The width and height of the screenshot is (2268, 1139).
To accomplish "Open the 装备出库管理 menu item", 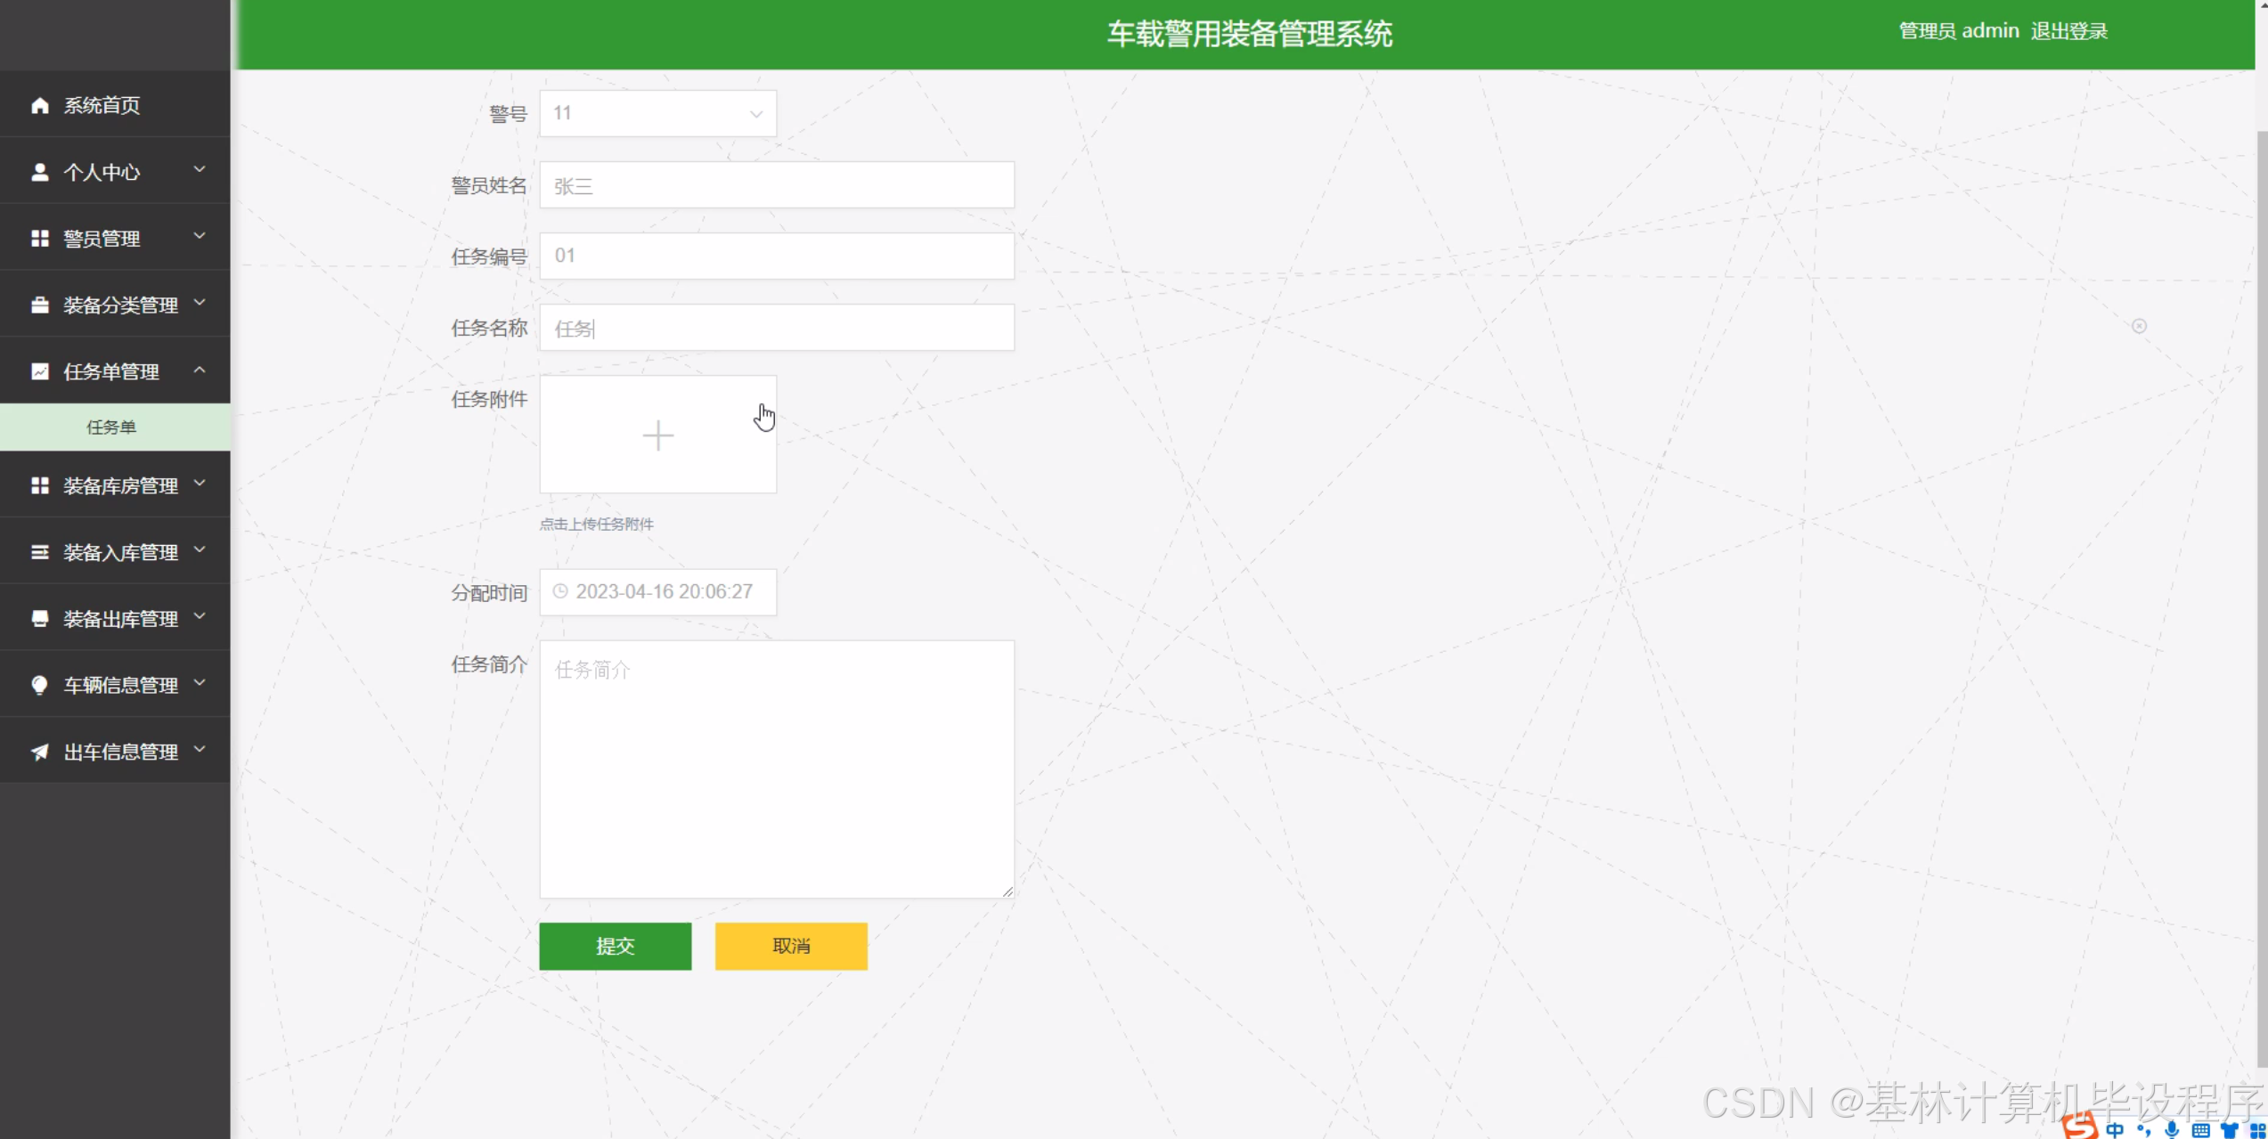I will [x=115, y=618].
